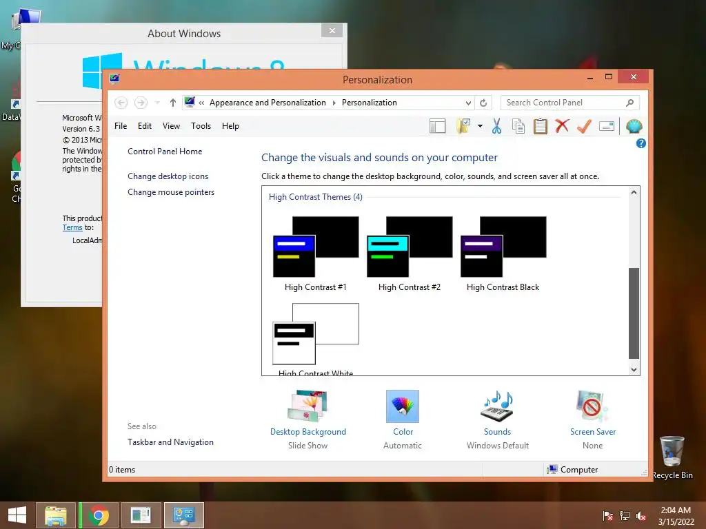Viewport: 706px width, 529px height.
Task: Close the About Windows dialog
Action: coord(332,30)
